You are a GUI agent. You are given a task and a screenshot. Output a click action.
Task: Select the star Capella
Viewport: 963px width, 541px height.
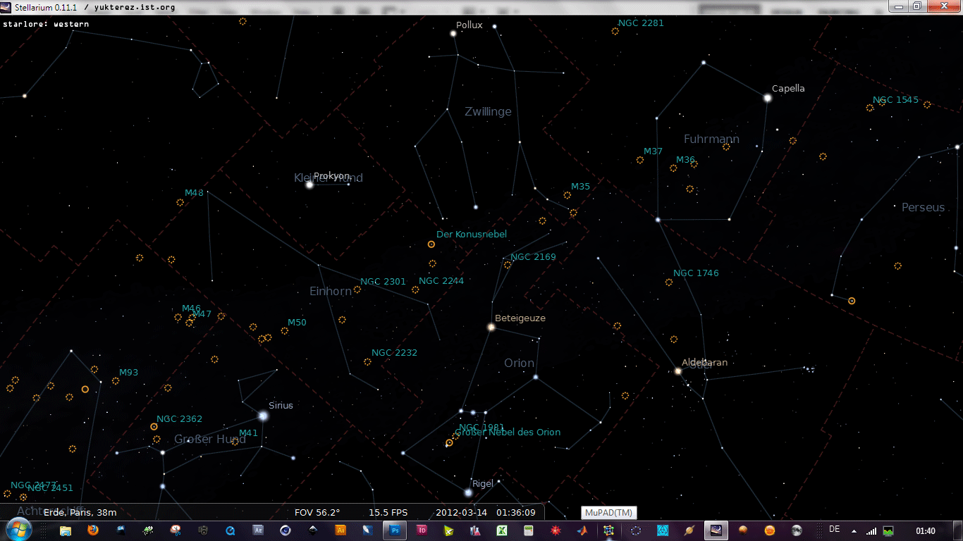[768, 98]
